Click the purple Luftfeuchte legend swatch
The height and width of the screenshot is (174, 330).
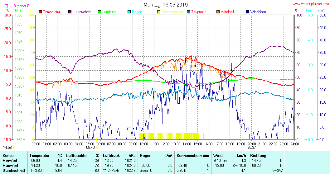(x=70, y=12)
